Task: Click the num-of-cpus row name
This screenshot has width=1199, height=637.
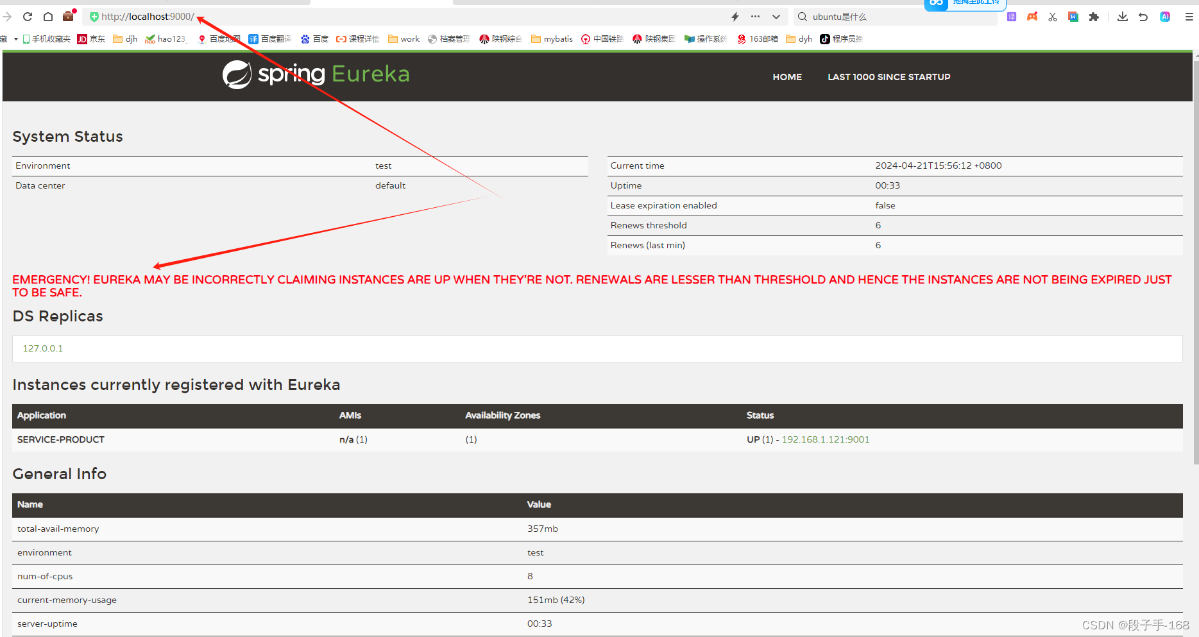Action: click(45, 576)
